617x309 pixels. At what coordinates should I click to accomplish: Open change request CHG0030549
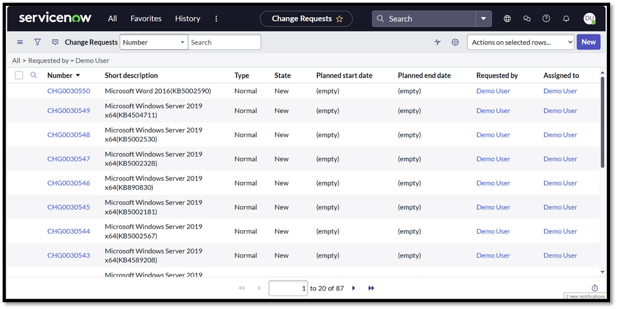click(x=69, y=111)
